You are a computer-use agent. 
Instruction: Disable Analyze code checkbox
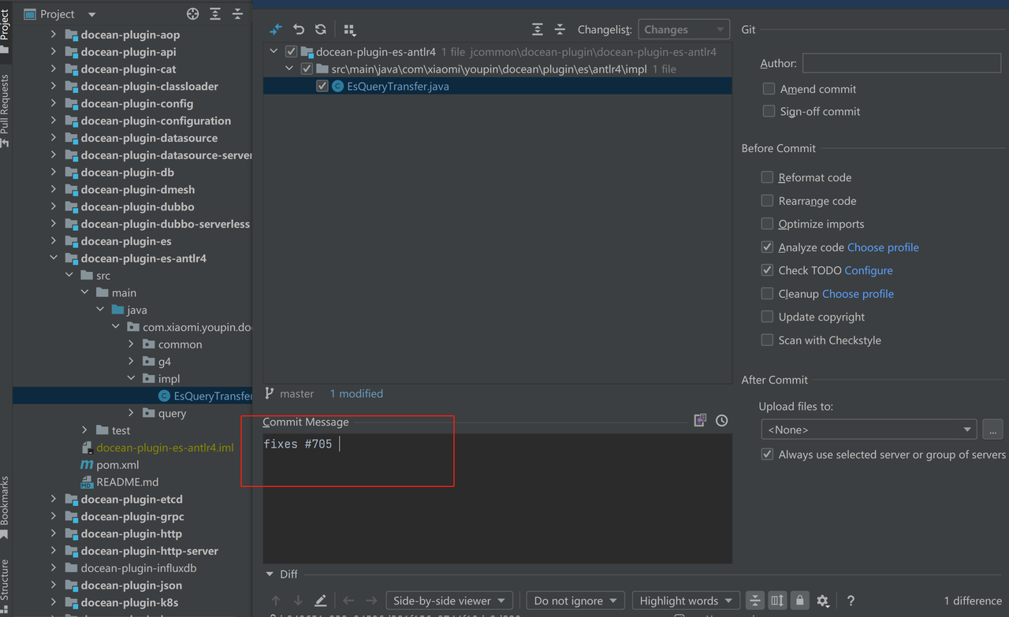(767, 247)
